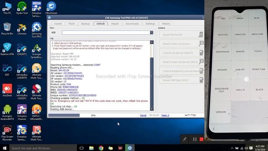Open the Settings tab
This screenshot has height=151, width=268.
[150, 23]
